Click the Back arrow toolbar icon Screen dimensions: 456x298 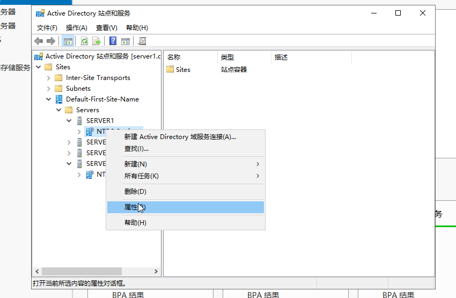click(x=39, y=41)
